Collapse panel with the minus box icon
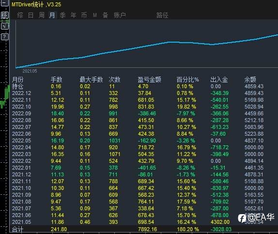This screenshot has height=234, width=278. (x=5, y=3)
